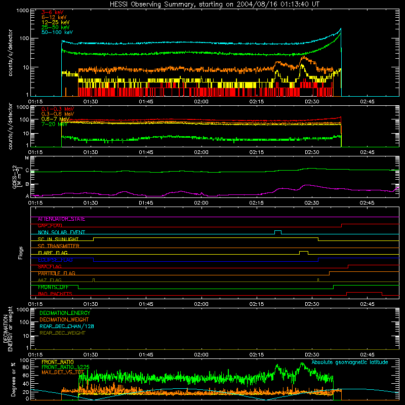Click the FLARE_FLAG raised pulse on timeline
405x405 pixels.
point(304,252)
